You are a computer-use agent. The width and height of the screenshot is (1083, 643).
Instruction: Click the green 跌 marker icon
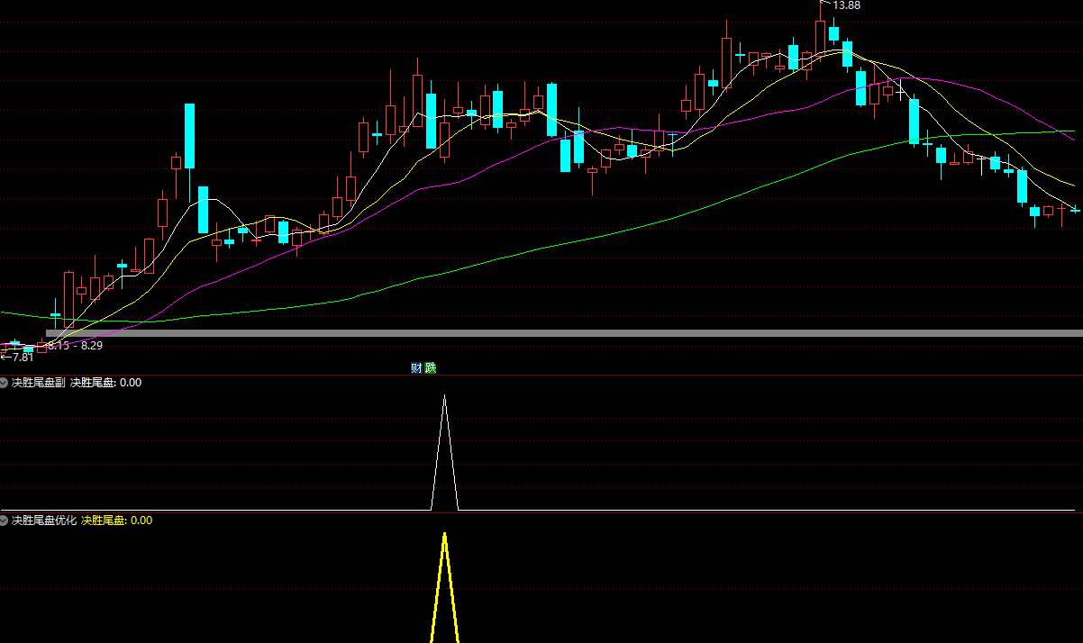(430, 367)
